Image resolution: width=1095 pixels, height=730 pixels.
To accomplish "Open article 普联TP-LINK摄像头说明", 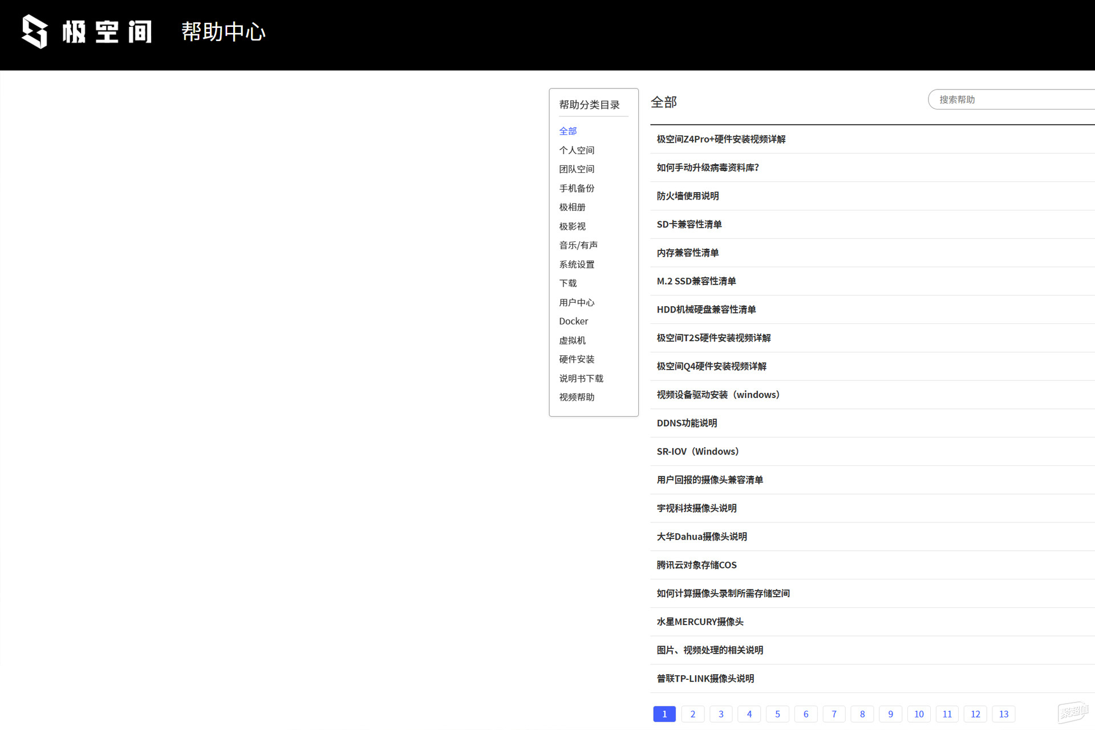I will coord(705,679).
